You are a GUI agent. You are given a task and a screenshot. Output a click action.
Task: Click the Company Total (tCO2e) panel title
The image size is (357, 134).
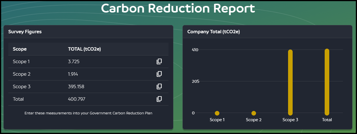tap(213, 32)
